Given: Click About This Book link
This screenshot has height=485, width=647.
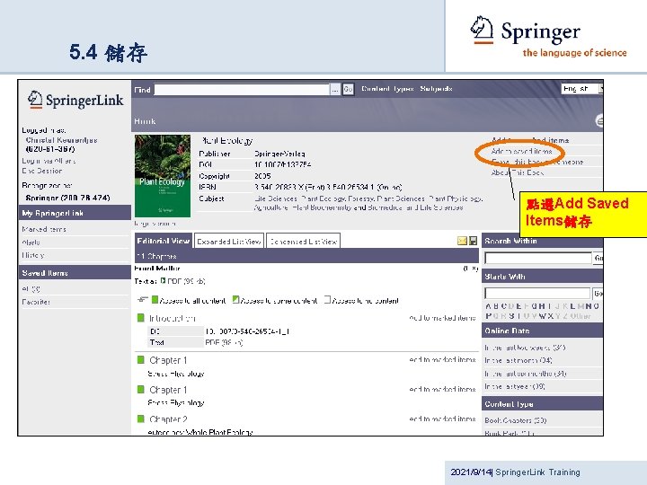Looking at the screenshot, I should point(517,172).
